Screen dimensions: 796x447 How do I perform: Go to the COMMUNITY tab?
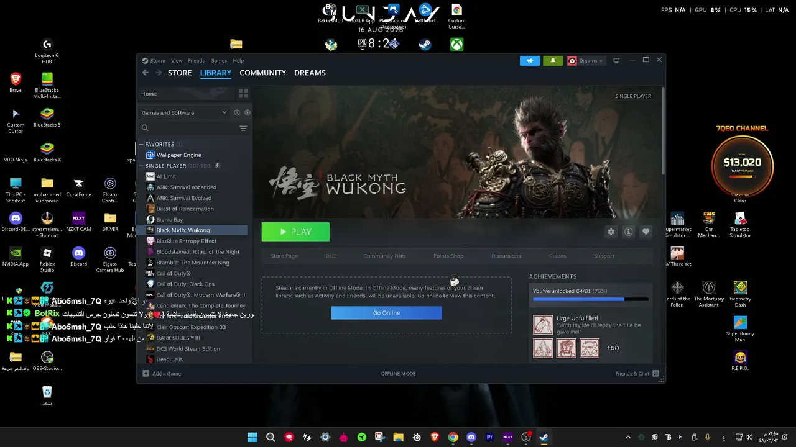point(262,73)
